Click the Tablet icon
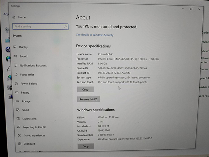Image resolution: width=209 pixels, height=157 pixels. pos(18,110)
